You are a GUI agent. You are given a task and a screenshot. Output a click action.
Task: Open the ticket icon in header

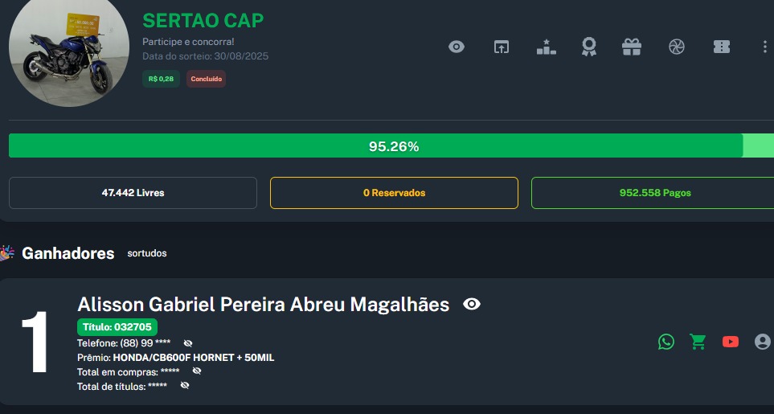click(x=722, y=47)
